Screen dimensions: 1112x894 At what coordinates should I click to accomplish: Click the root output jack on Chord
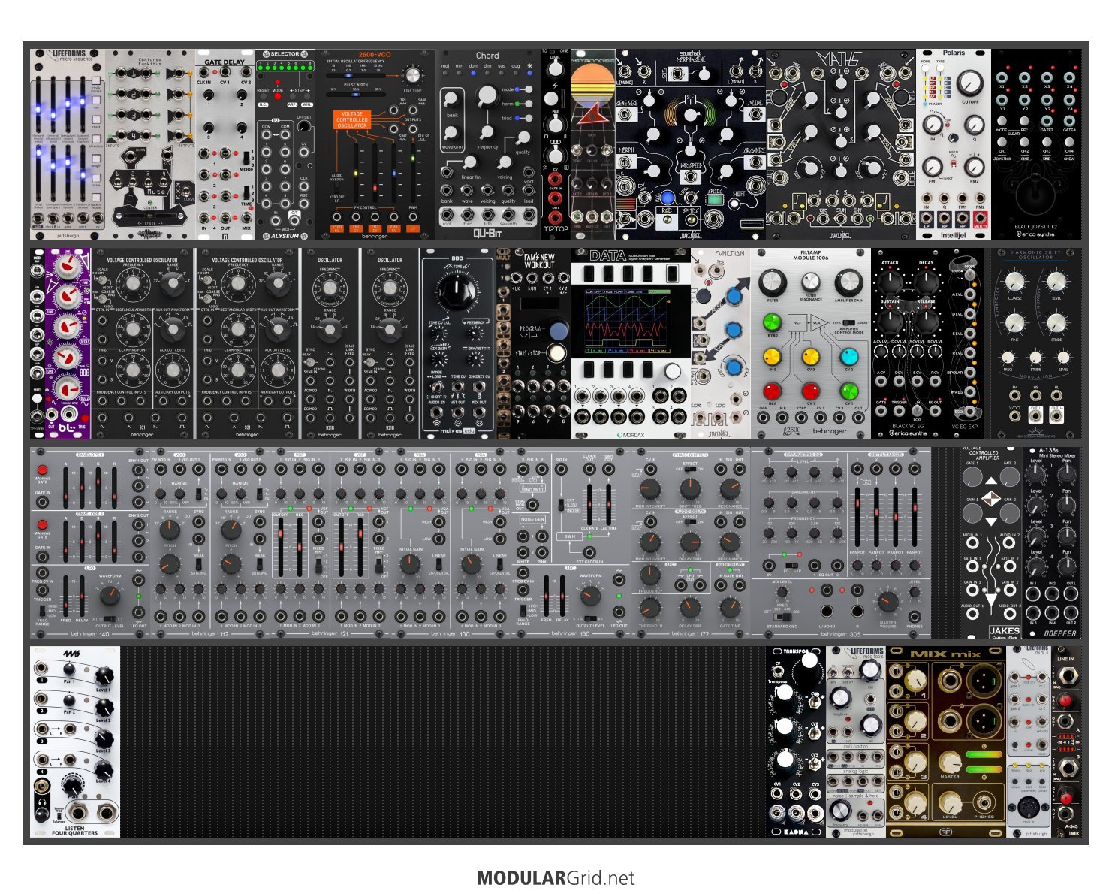click(448, 215)
